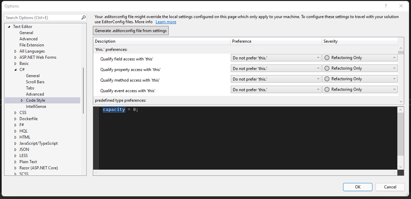Screen dimensions: 411x199
Task: Expand the JavaScript/TypeScript node
Action: (x=15, y=143)
